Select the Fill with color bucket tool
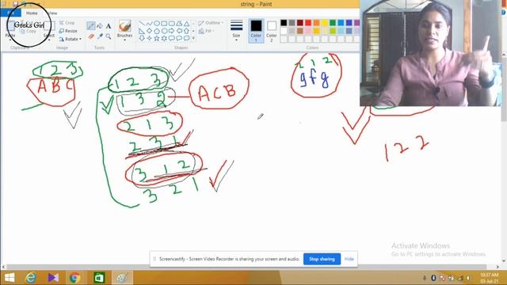The image size is (507, 285). pyautogui.click(x=100, y=26)
